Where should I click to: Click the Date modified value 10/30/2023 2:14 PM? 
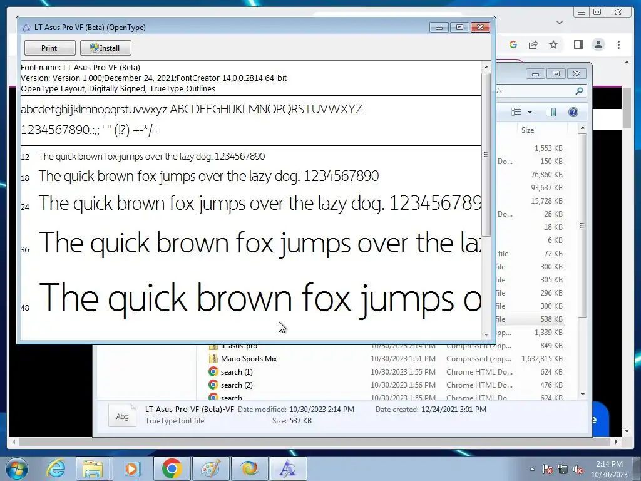[322, 410]
